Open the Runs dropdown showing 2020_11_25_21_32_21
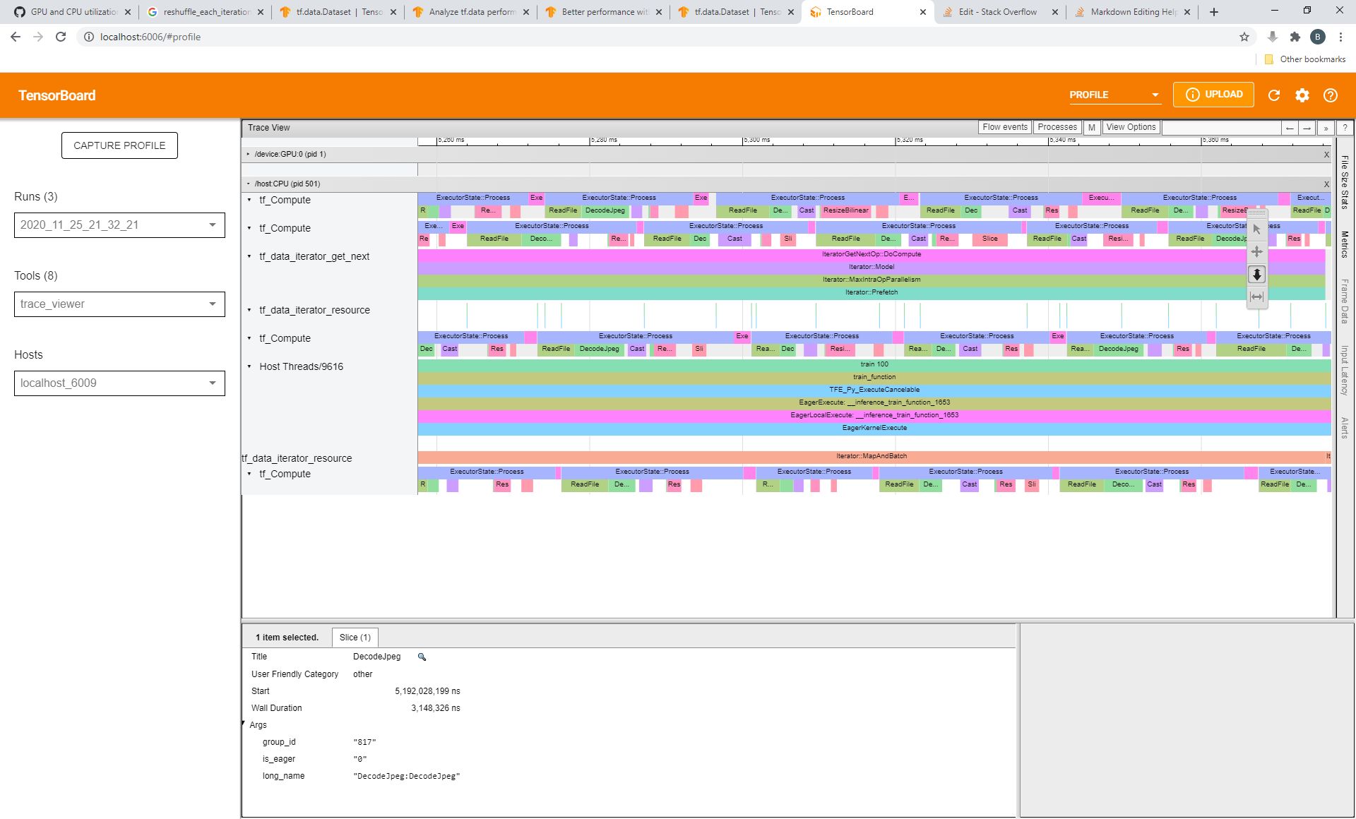The height and width of the screenshot is (819, 1356). (x=119, y=225)
